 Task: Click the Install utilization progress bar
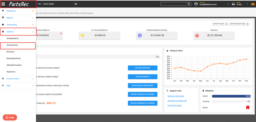tap(231, 96)
